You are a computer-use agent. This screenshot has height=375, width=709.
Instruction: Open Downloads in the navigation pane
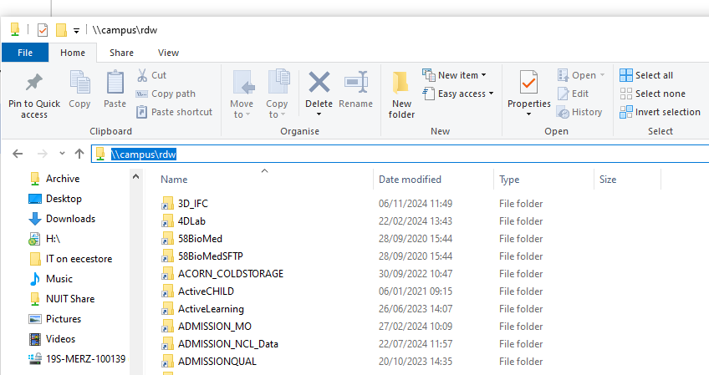click(70, 219)
